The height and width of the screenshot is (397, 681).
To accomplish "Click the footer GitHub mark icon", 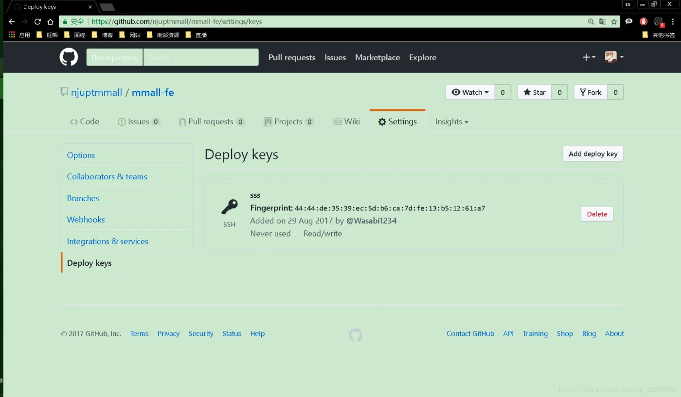I will pos(356,335).
